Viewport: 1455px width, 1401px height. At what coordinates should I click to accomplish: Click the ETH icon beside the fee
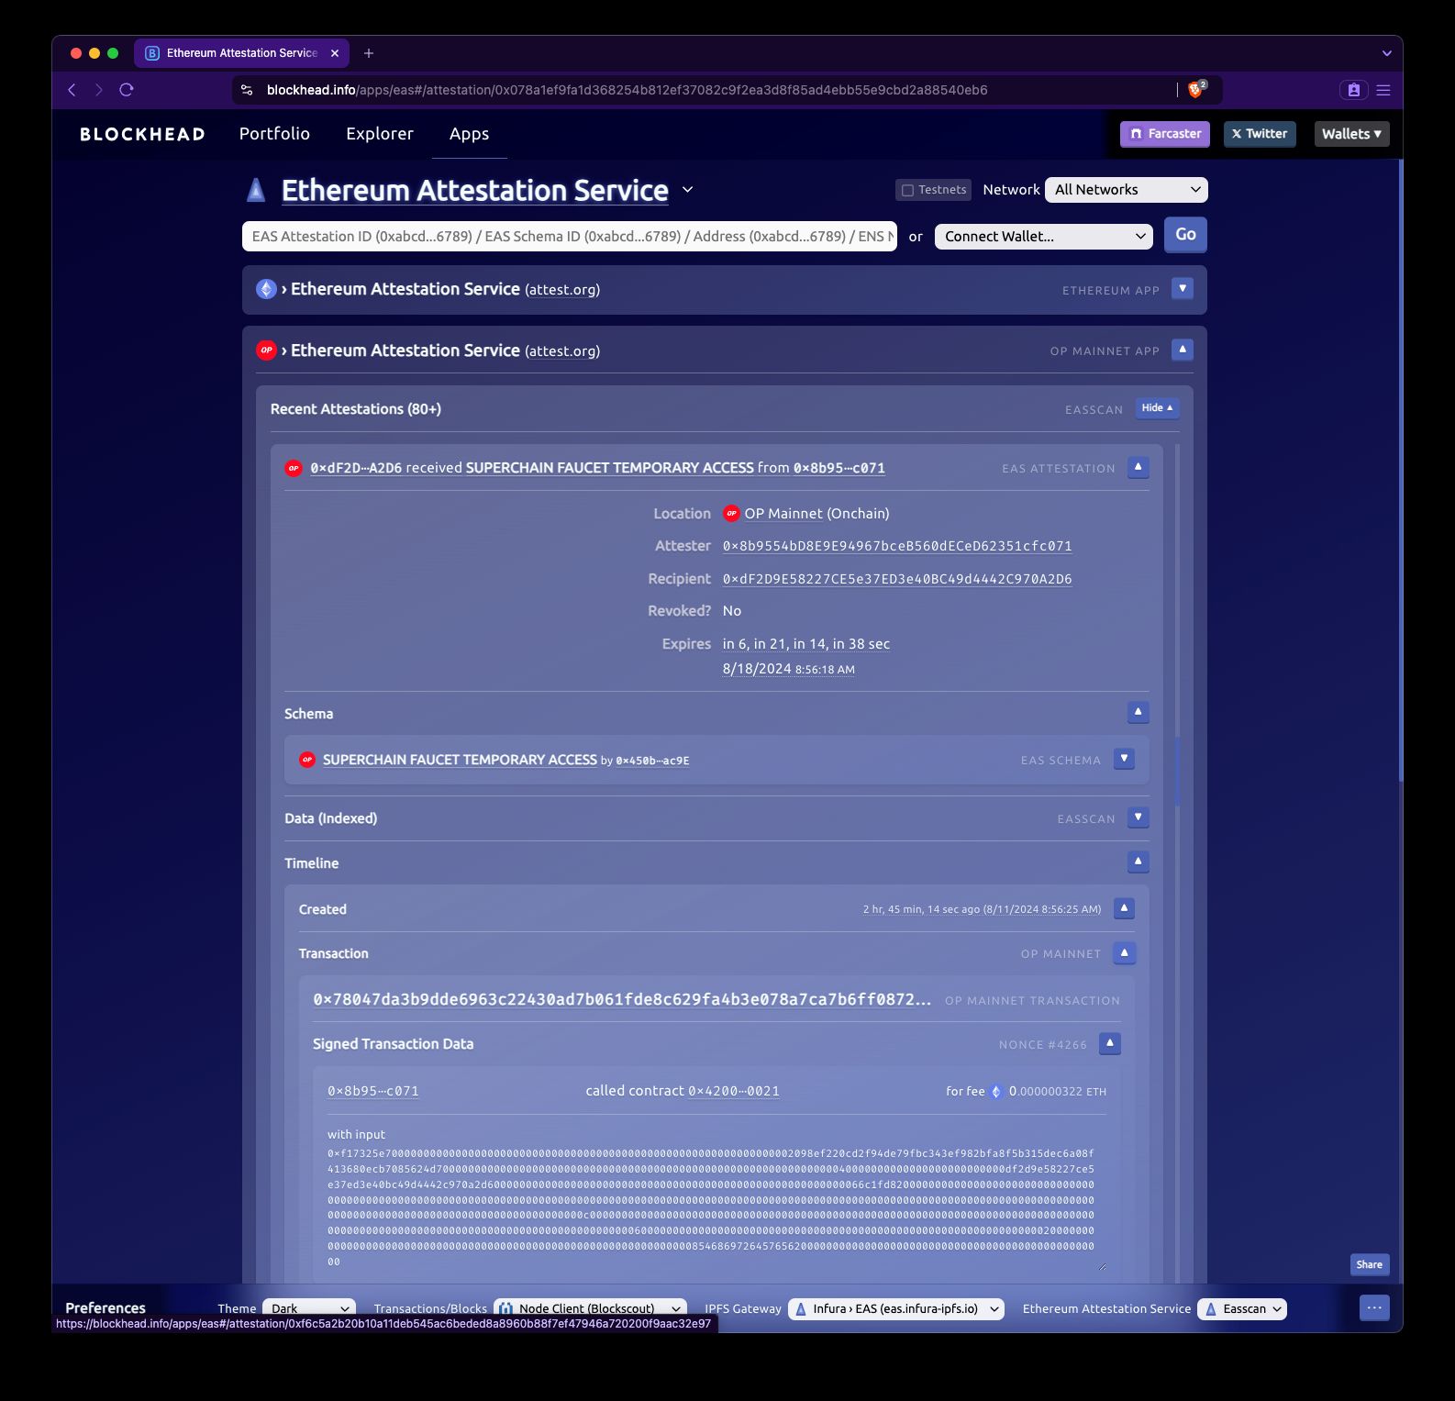click(x=996, y=1092)
